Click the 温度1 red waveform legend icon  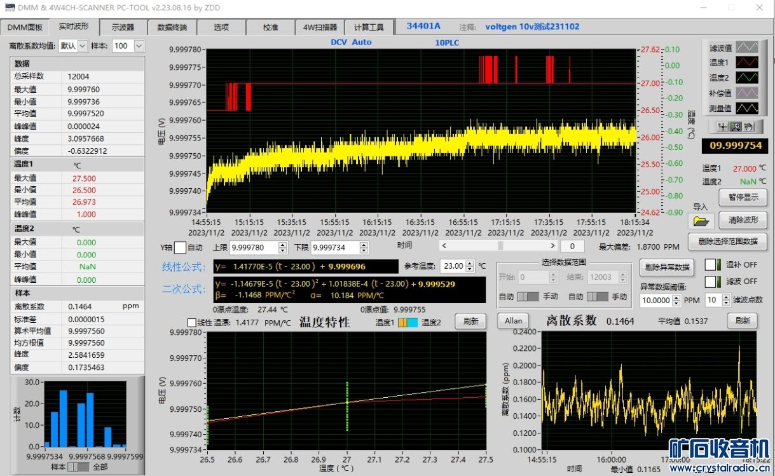[x=747, y=62]
